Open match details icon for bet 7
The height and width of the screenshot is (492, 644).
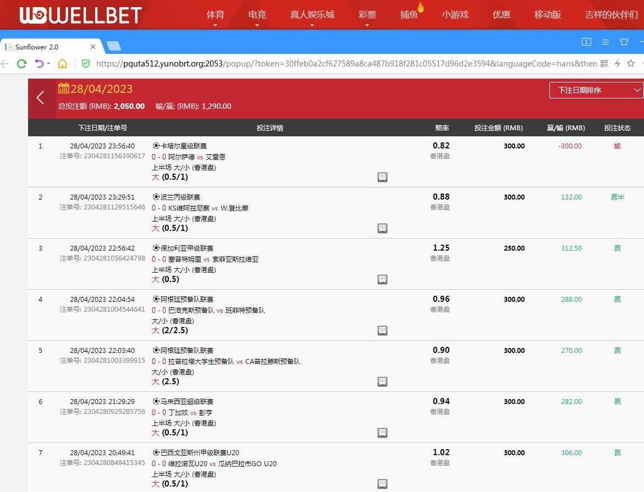coord(382,484)
